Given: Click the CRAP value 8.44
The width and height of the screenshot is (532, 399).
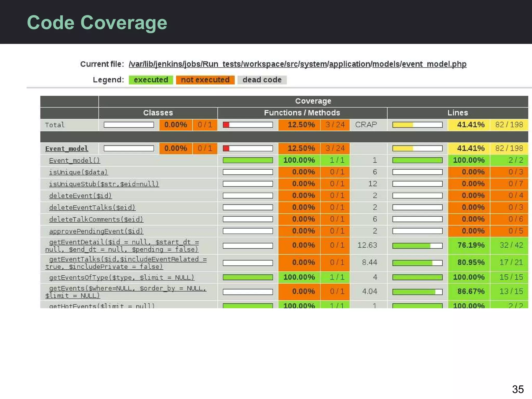Looking at the screenshot, I should pyautogui.click(x=369, y=262).
